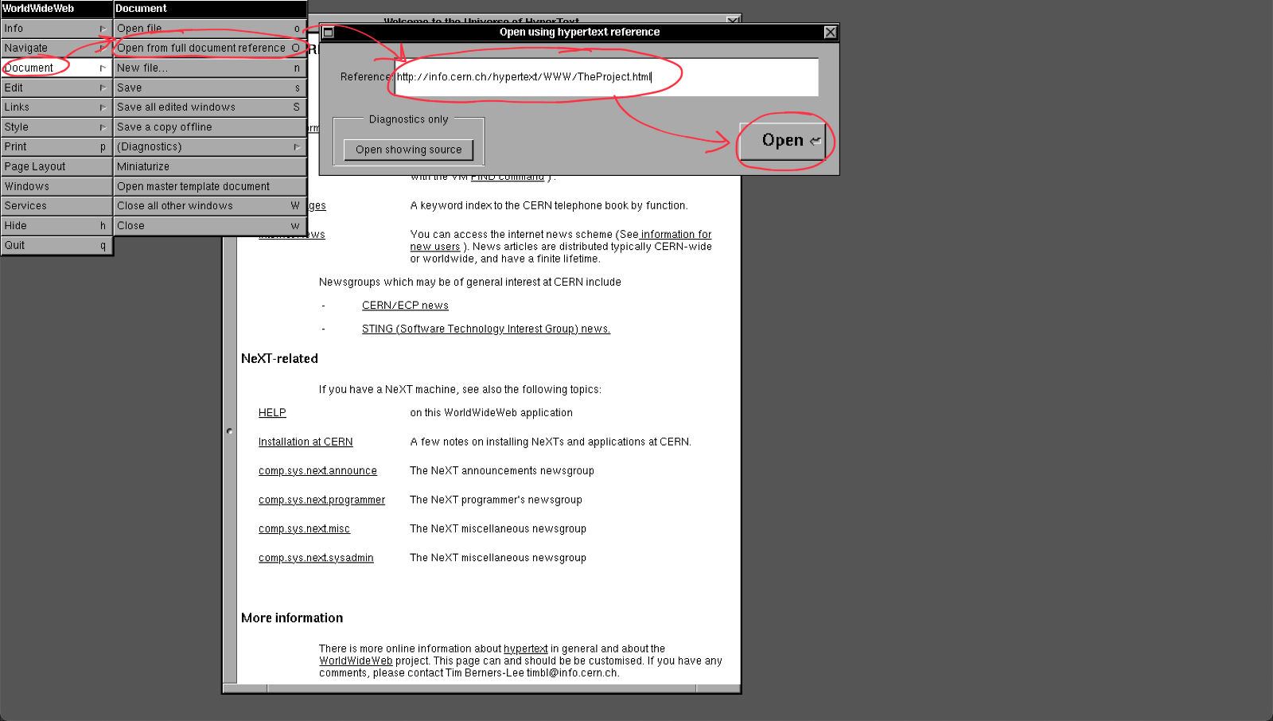1273x721 pixels.
Task: Close the Open using hypertext reference dialog
Action: (x=830, y=33)
